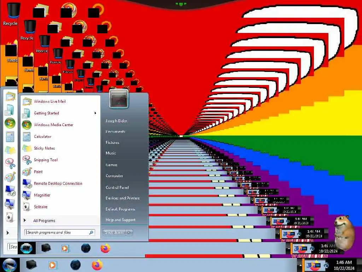Click the black cube icon on outermost taskbar

tap(31, 265)
